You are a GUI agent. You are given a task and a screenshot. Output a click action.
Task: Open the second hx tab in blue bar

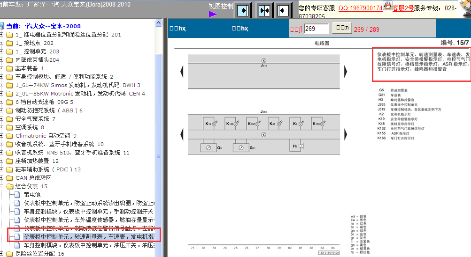tap(240, 29)
